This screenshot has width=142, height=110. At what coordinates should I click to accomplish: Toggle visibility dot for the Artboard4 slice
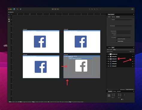tap(132, 59)
